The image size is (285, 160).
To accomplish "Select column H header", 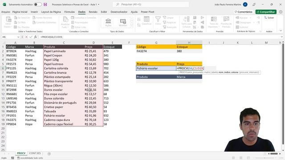I will click(x=189, y=43).
